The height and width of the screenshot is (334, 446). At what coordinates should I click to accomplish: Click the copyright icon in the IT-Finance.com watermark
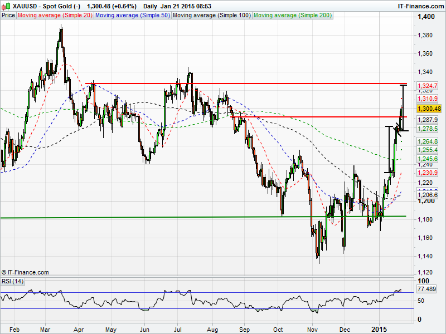point(4,272)
